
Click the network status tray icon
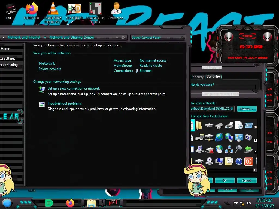coord(242,203)
